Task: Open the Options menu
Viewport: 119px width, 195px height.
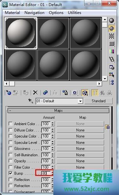Action: point(56,13)
